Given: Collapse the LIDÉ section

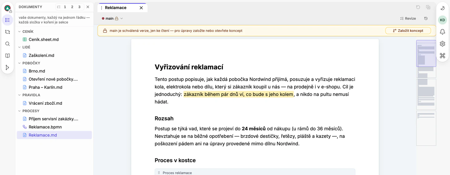Looking at the screenshot, I should 19,47.
